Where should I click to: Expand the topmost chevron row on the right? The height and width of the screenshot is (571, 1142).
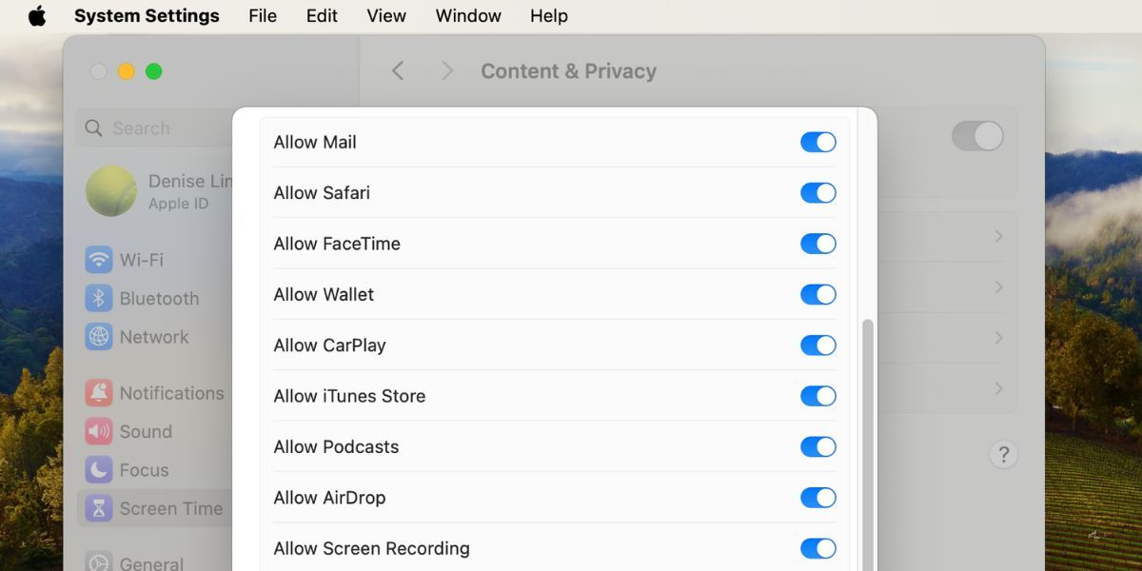pyautogui.click(x=997, y=237)
